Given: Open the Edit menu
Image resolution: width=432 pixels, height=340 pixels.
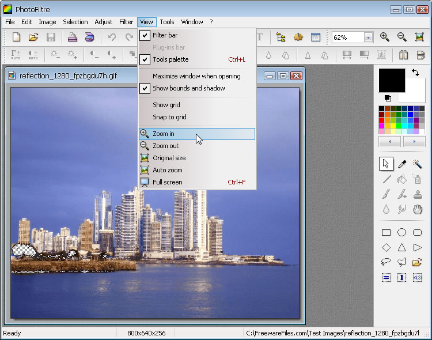Looking at the screenshot, I should 26,22.
